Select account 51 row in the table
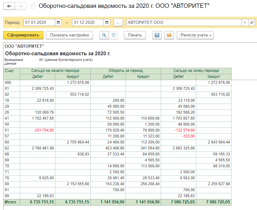This screenshot has height=210, width=257. (12, 130)
